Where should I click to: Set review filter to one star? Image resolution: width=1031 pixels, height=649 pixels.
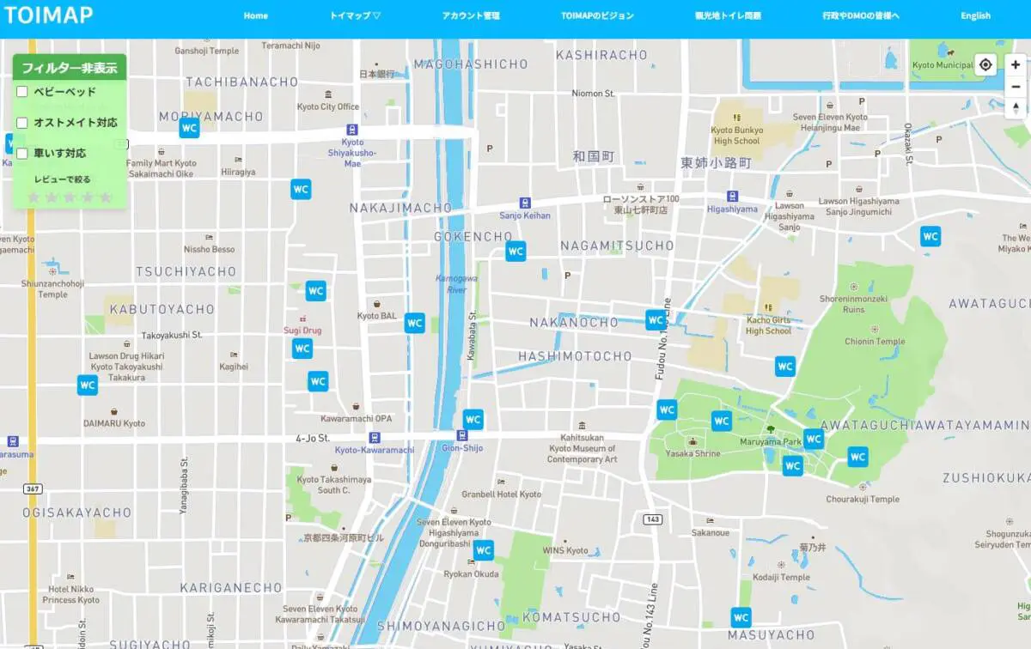(x=34, y=197)
